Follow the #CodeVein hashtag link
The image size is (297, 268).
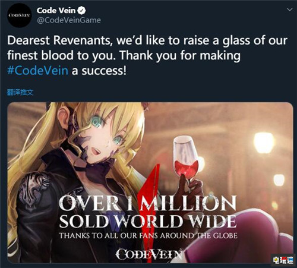37,70
